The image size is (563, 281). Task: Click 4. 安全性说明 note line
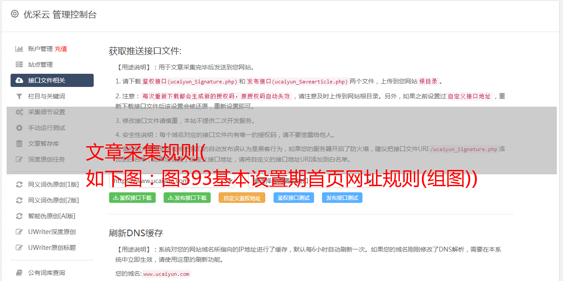click(x=225, y=135)
